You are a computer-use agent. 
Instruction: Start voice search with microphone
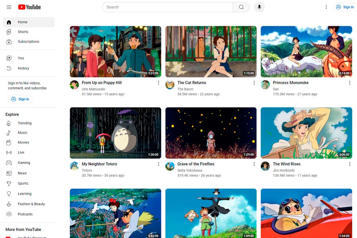(x=259, y=7)
